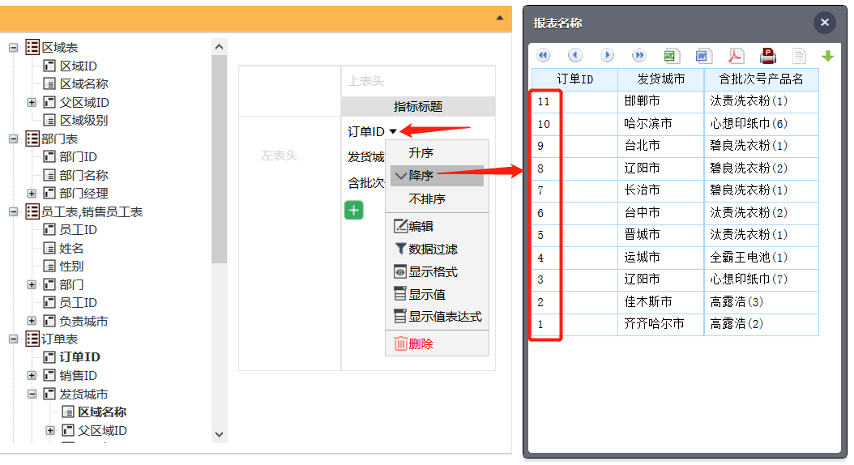
Task: Collapse the 部门表 tree node
Action: [13, 139]
